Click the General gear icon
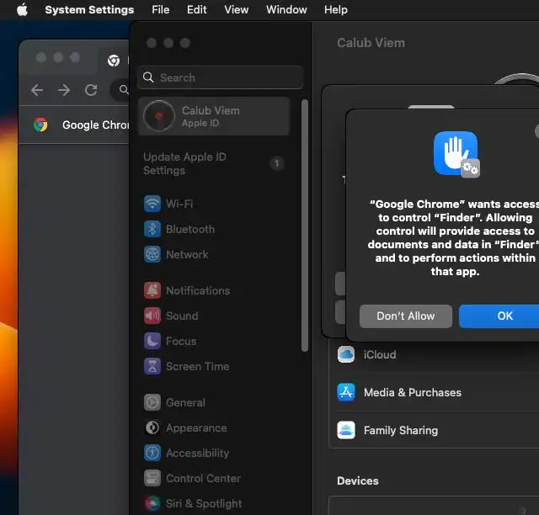 pyautogui.click(x=152, y=402)
